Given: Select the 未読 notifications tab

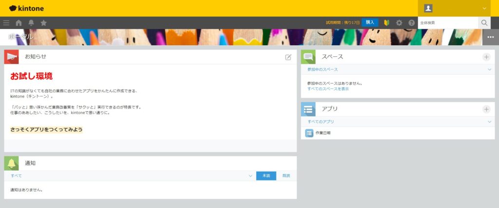Looking at the screenshot, I should (x=266, y=176).
